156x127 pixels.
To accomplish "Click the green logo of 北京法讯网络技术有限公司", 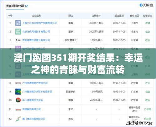I will click(x=18, y=31).
